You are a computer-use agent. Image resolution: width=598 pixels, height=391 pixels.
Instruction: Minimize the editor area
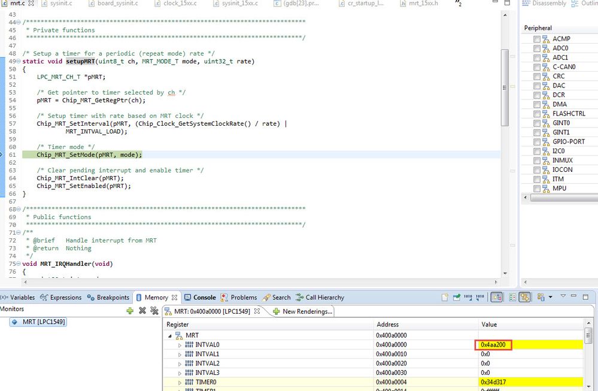click(x=495, y=2)
